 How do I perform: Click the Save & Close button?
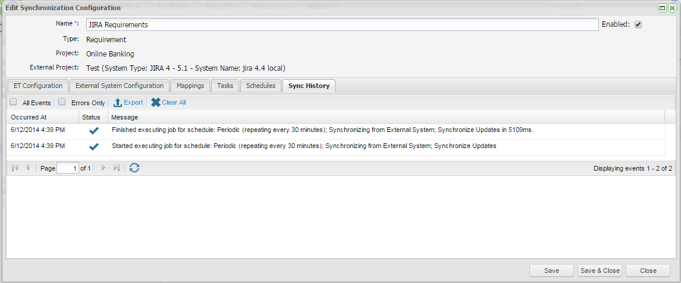(x=600, y=271)
